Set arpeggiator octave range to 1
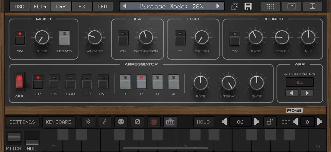Viewport: 331px width, 152px height. pyautogui.click(x=125, y=82)
